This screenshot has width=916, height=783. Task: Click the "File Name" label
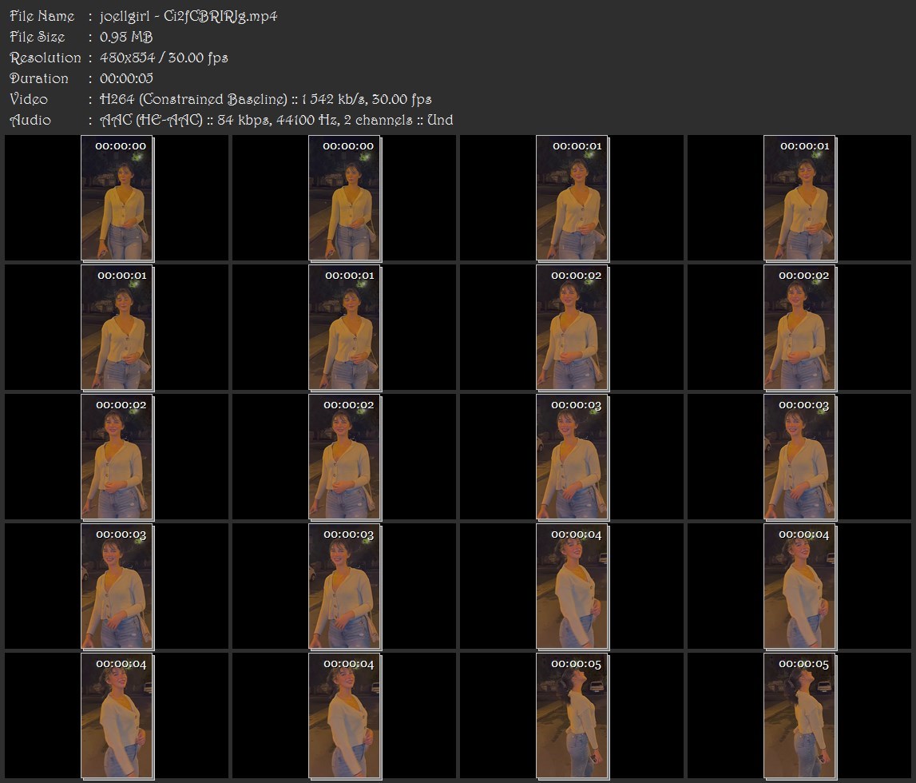42,16
